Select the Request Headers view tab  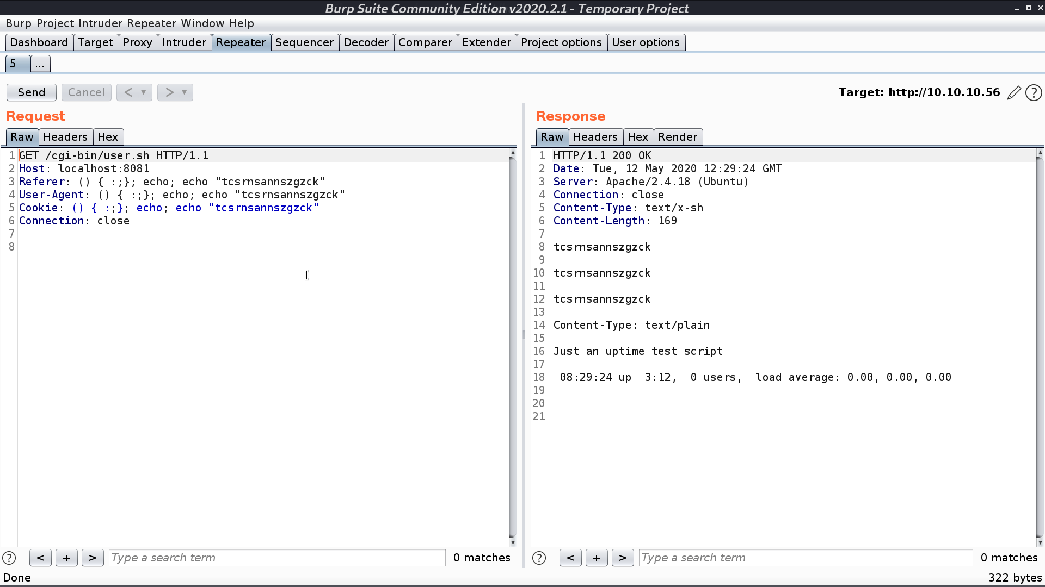[x=65, y=137]
